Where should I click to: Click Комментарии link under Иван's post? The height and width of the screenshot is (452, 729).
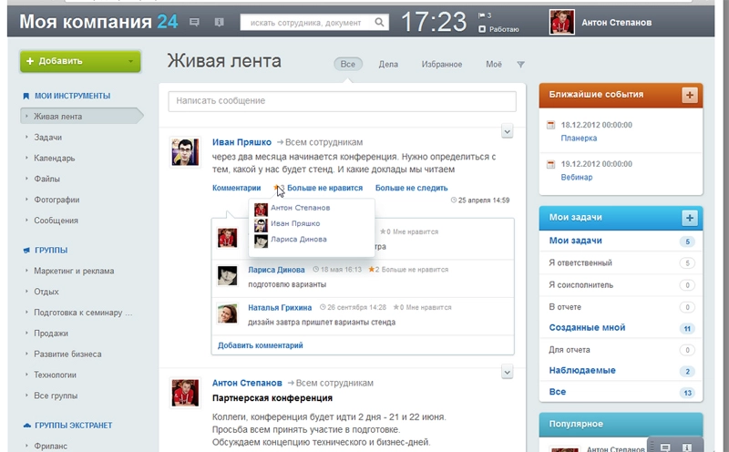237,188
